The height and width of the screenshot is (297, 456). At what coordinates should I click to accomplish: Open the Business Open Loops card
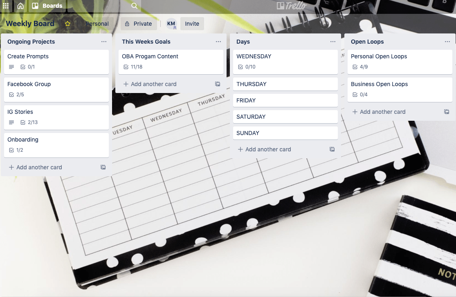(x=400, y=90)
